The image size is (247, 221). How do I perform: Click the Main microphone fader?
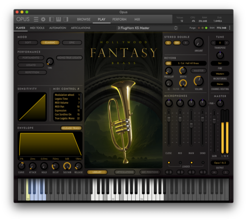click(x=191, y=124)
